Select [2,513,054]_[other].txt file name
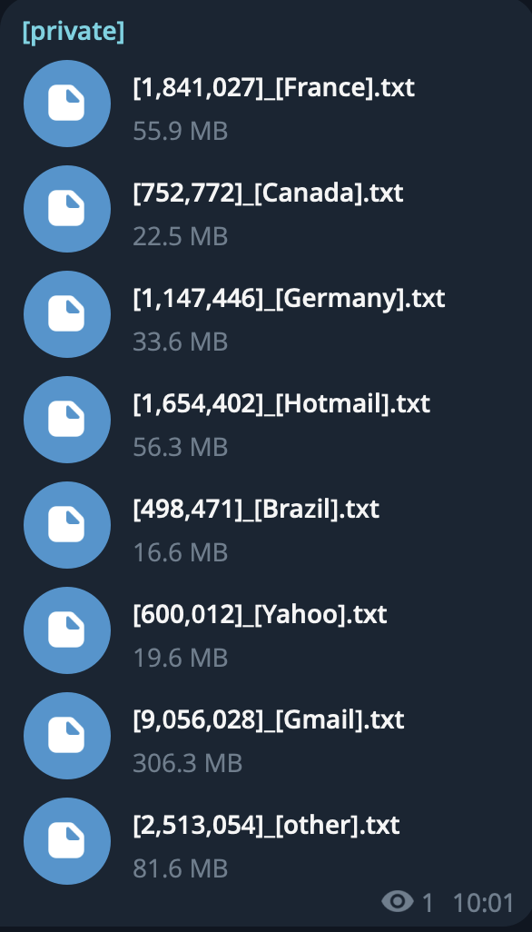 pos(267,825)
